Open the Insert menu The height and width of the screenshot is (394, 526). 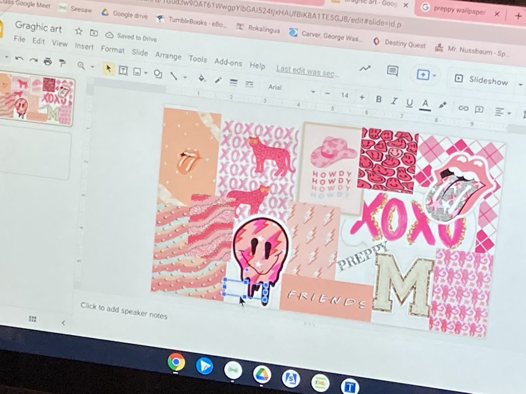coord(84,46)
